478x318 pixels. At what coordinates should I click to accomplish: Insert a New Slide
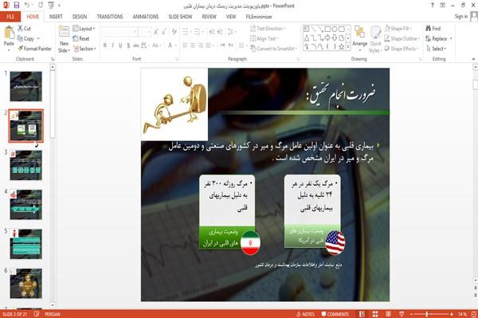(64, 40)
